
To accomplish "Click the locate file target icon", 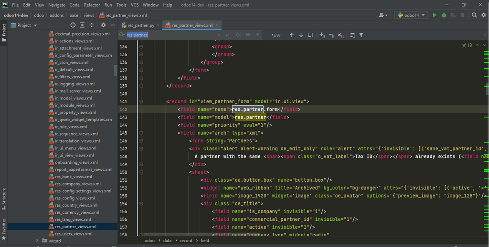I will 73,25.
